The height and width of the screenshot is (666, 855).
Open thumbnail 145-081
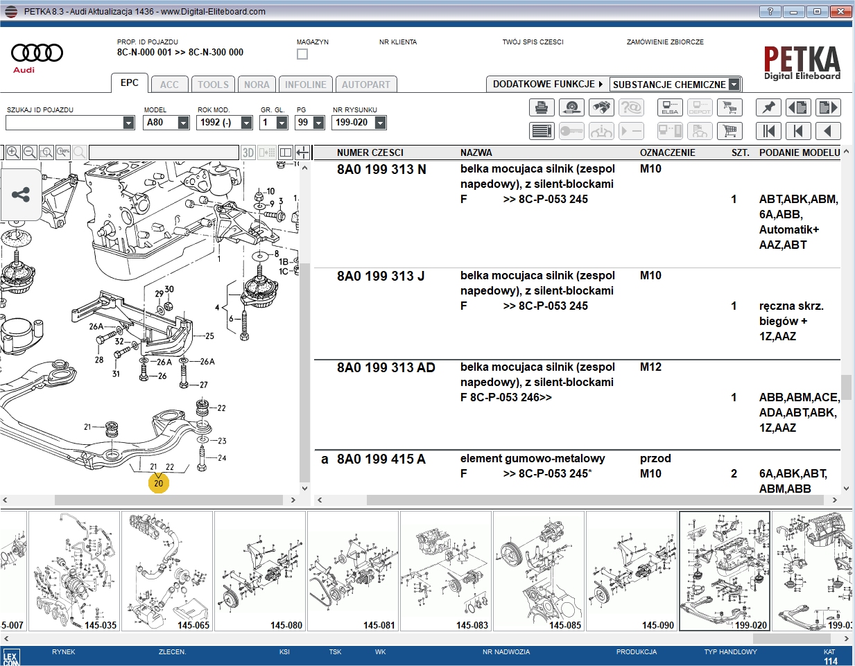click(353, 571)
